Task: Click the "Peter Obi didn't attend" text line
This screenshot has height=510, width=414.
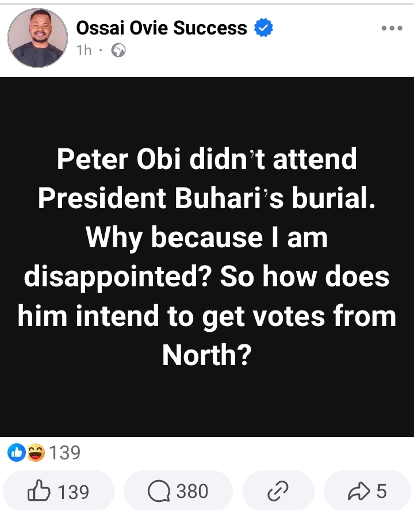Action: click(206, 159)
